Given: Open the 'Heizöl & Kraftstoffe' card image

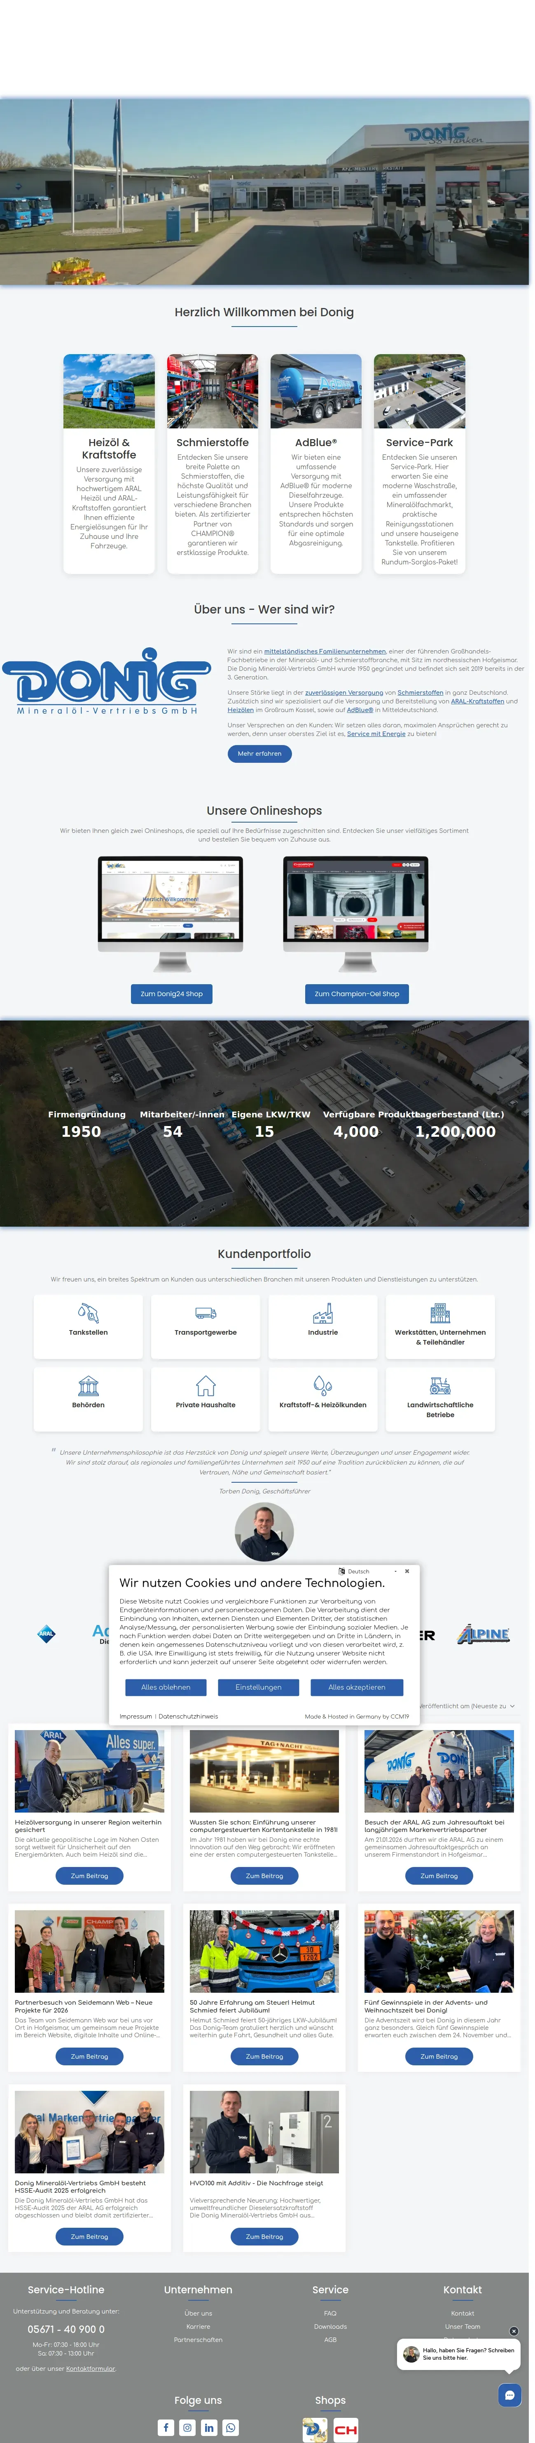Looking at the screenshot, I should pos(109,391).
